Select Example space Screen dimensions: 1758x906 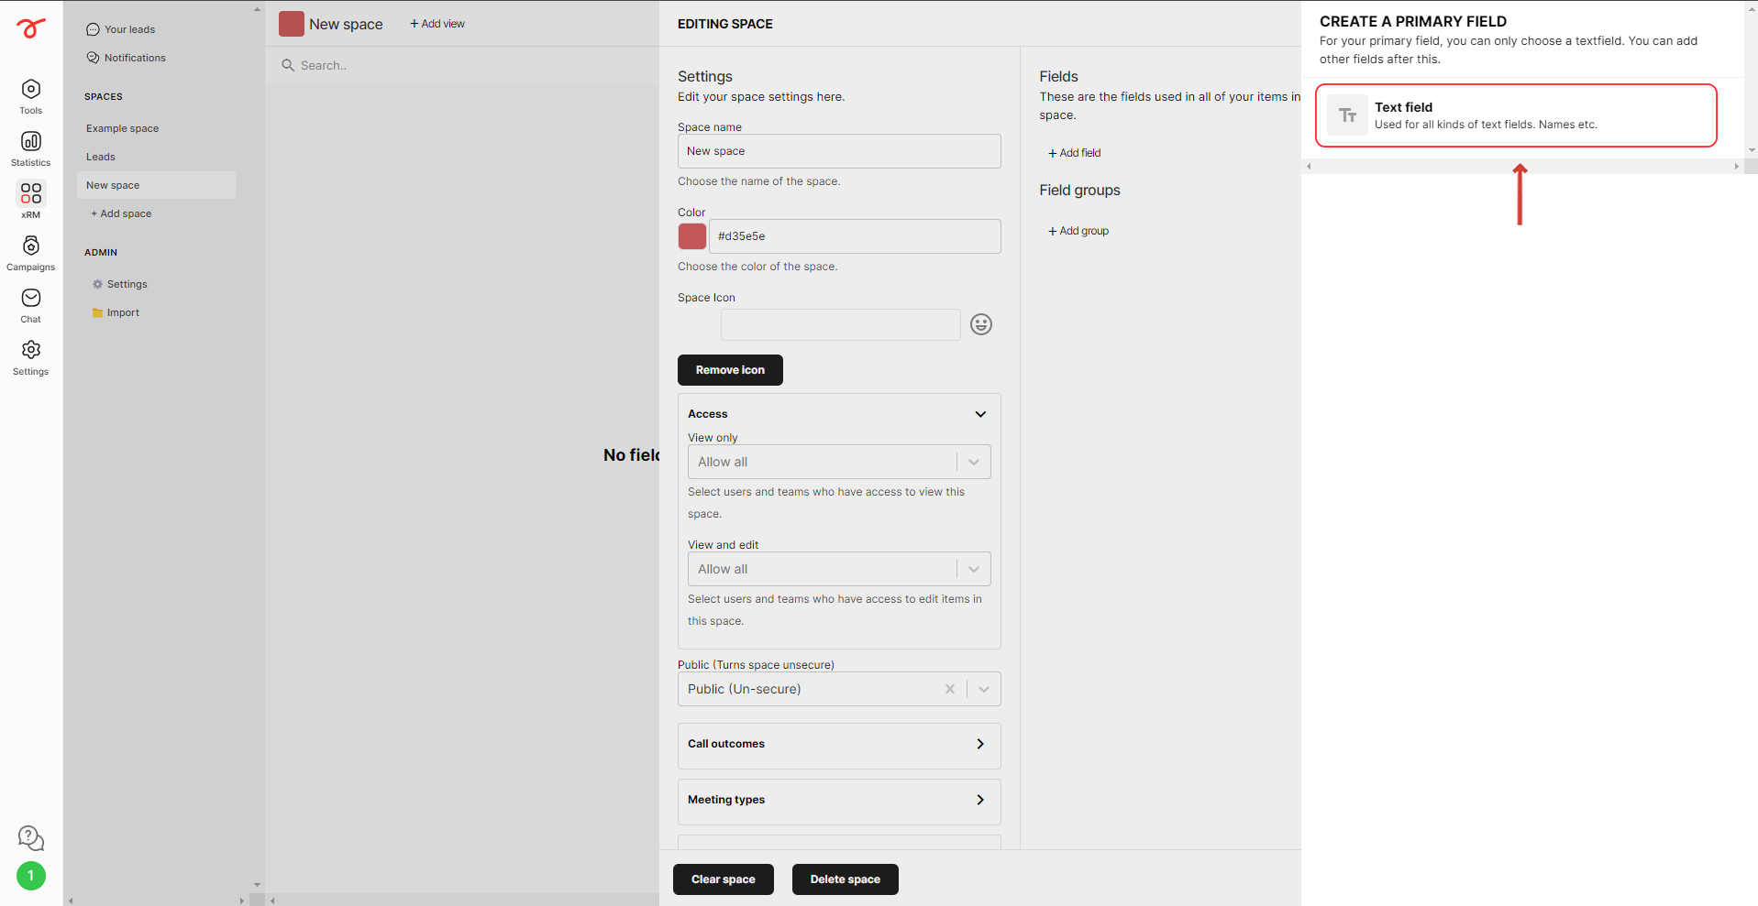point(123,128)
